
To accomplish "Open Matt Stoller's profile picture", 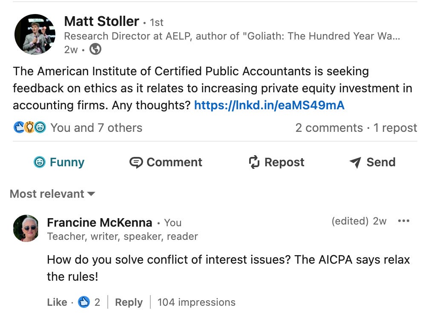I will 35,34.
